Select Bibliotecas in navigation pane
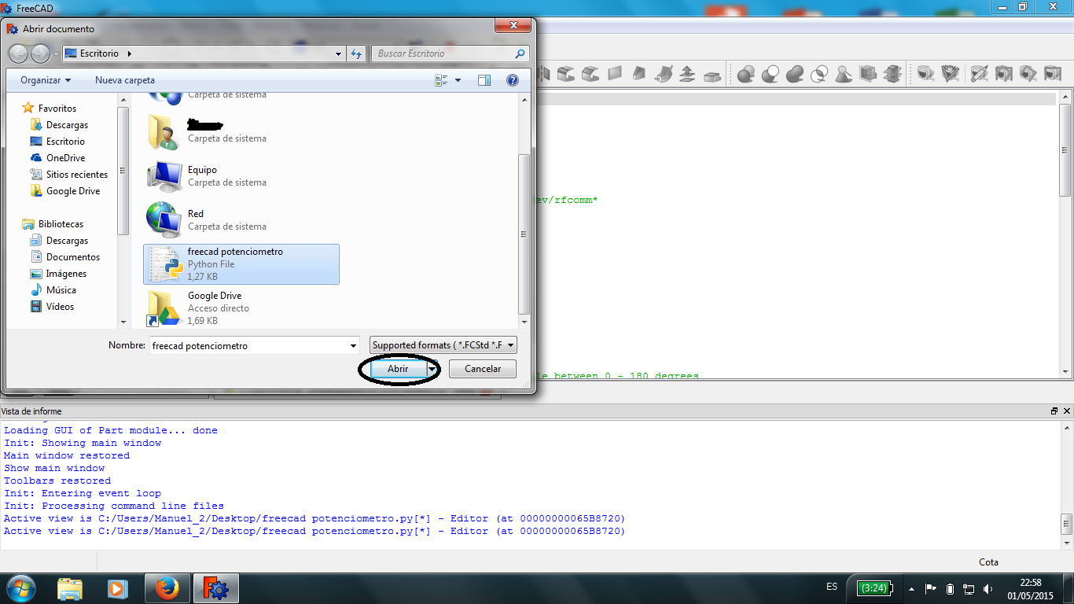This screenshot has width=1074, height=604. tap(61, 224)
